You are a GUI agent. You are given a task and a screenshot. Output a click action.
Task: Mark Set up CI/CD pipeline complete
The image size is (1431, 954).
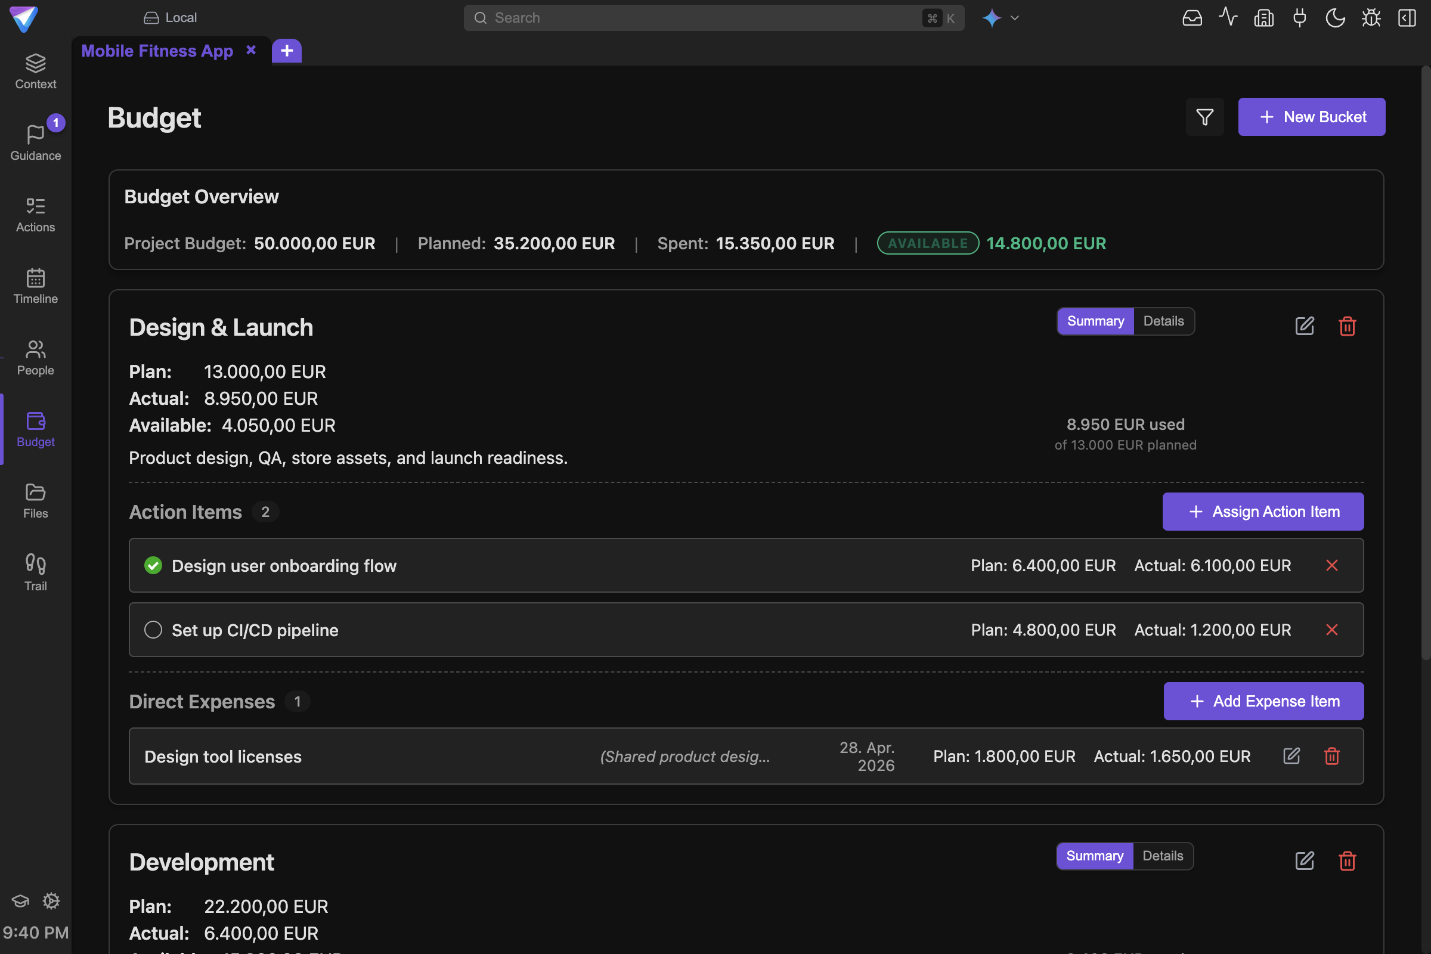[x=153, y=630]
